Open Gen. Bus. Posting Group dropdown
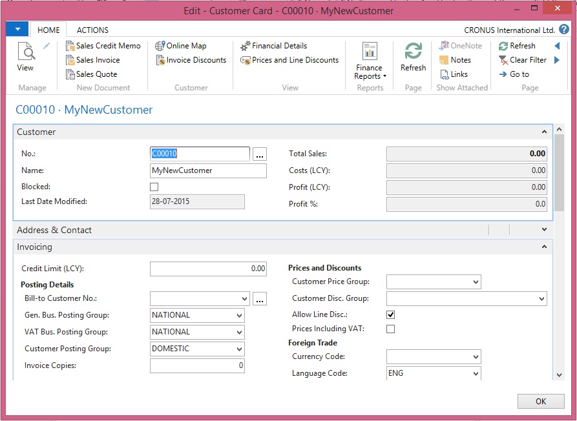Screen dimensions: 577x421 pyautogui.click(x=239, y=316)
